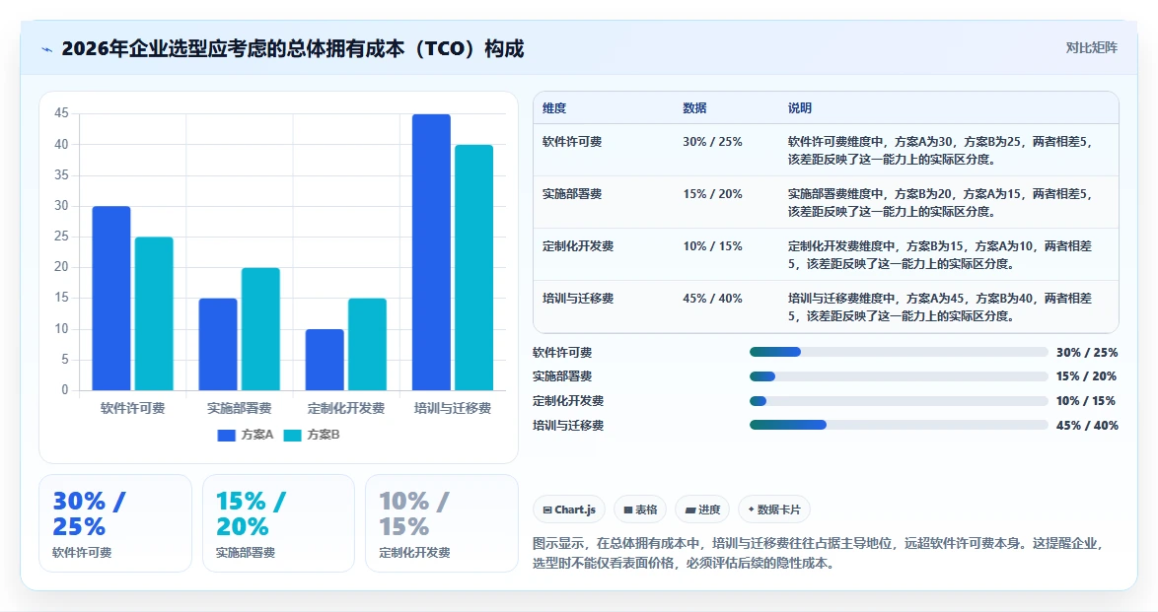Click the 45 tick on the y-axis
This screenshot has height=612, width=1158.
pos(61,113)
